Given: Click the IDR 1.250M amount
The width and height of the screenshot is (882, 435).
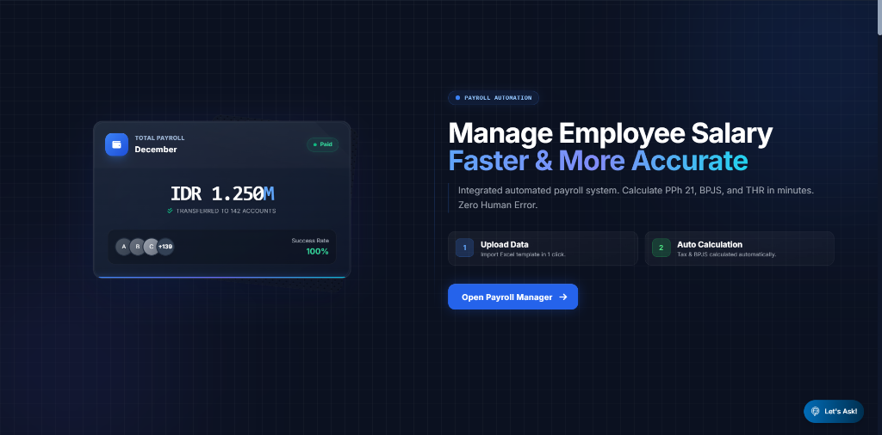Looking at the screenshot, I should (222, 193).
